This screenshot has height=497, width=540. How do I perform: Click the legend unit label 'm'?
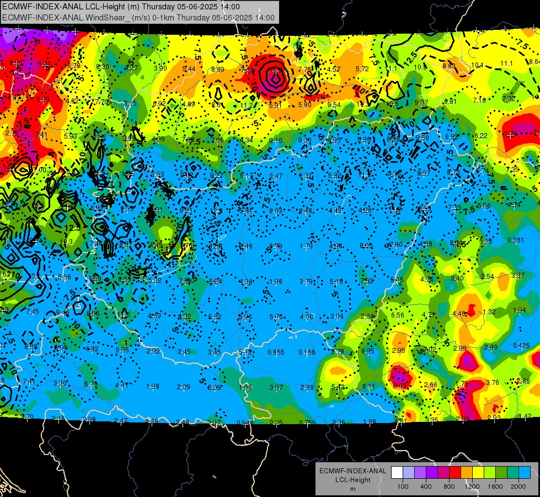pyautogui.click(x=352, y=489)
